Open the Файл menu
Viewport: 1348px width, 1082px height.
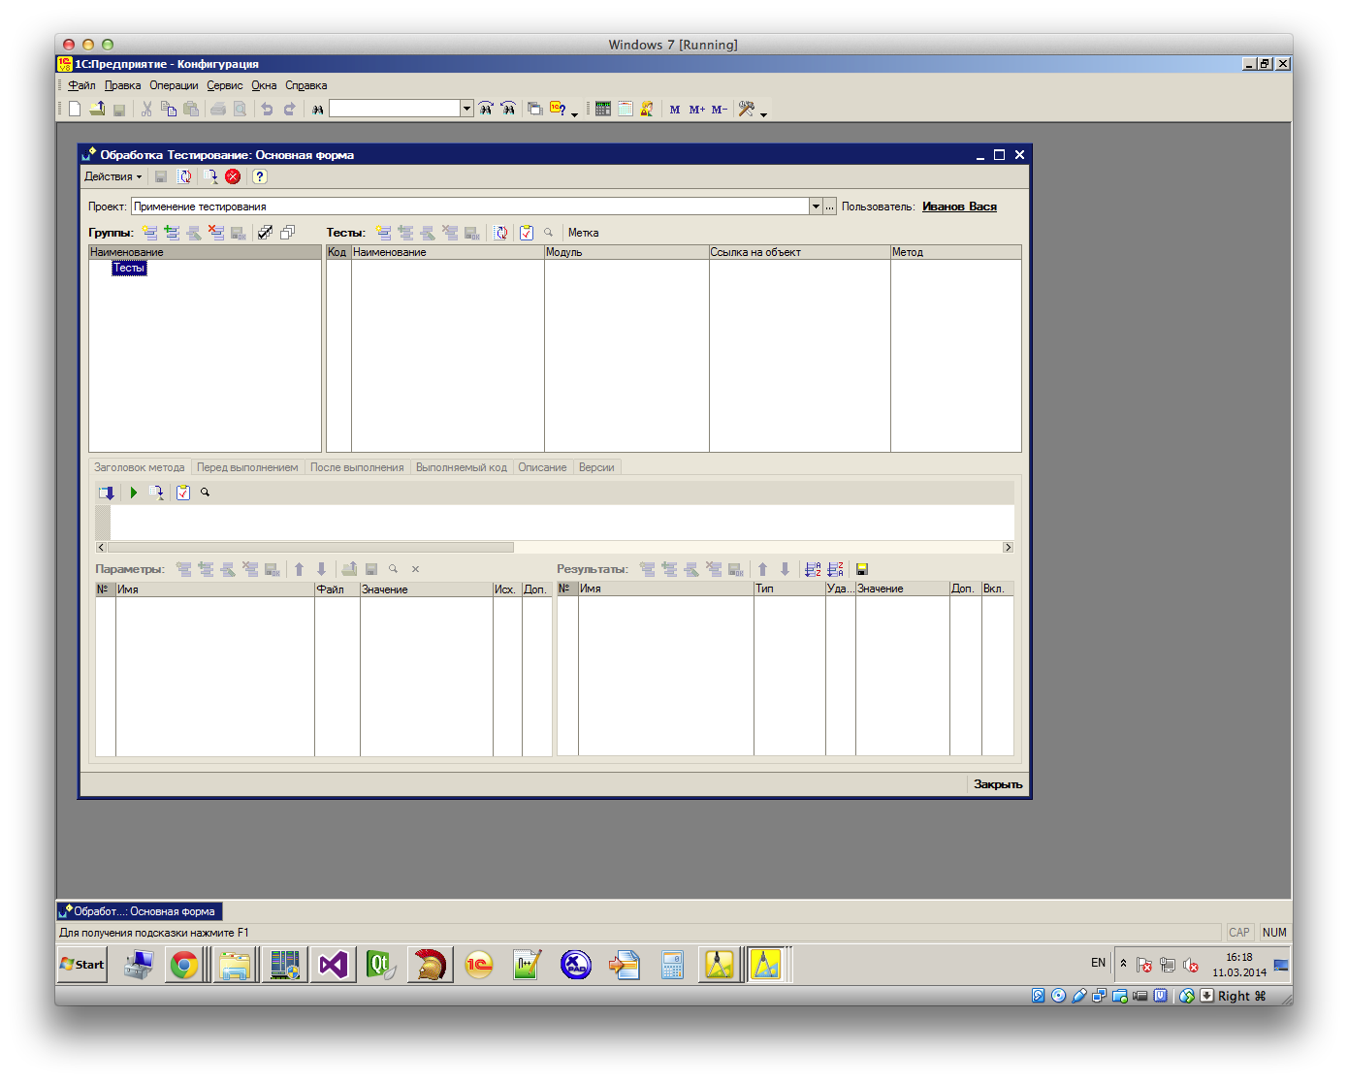point(81,85)
